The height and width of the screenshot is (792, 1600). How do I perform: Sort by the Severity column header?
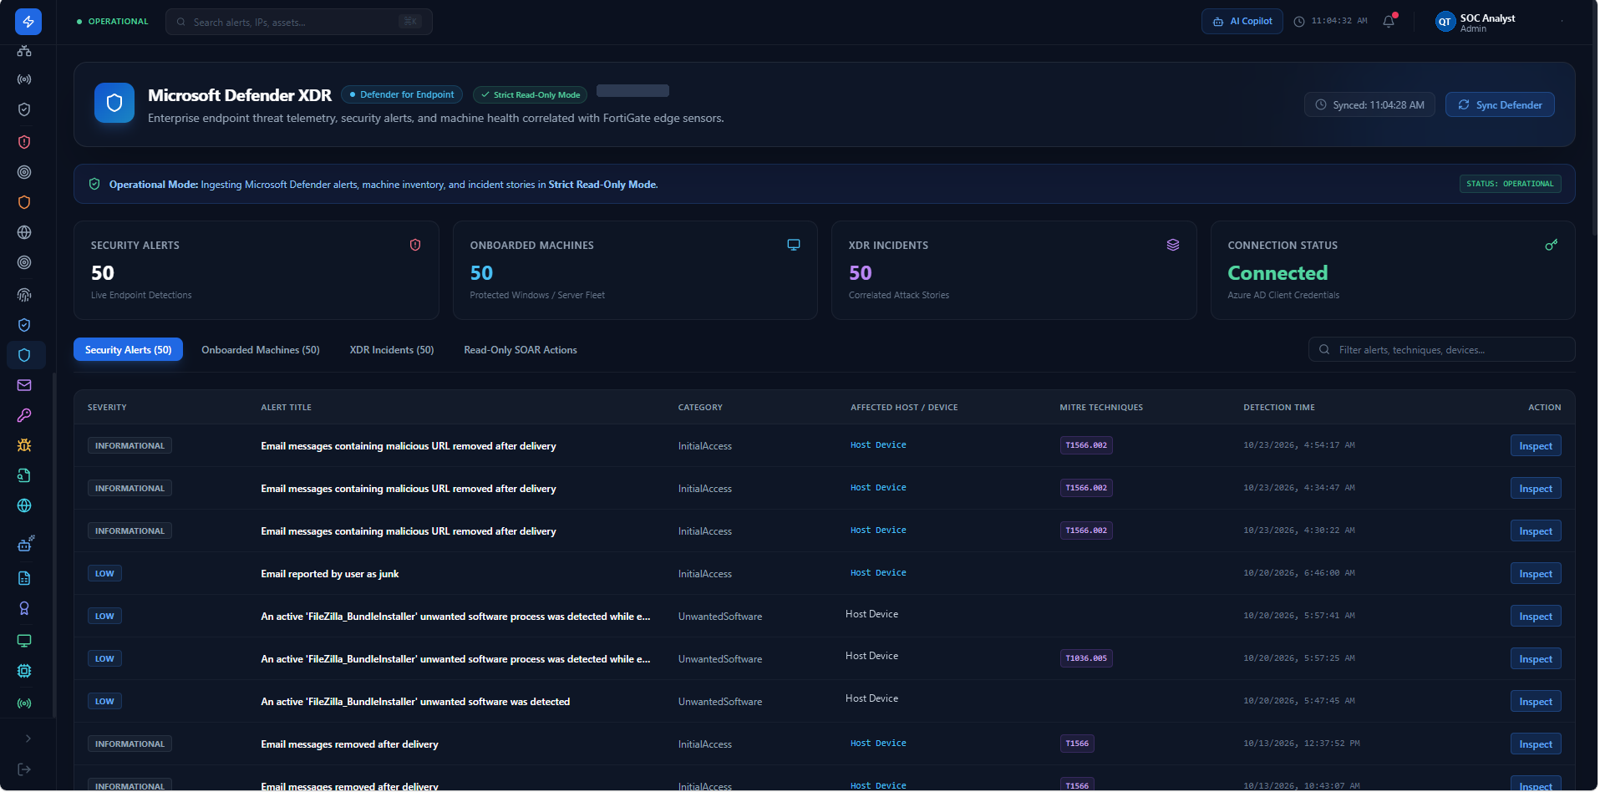tap(107, 408)
